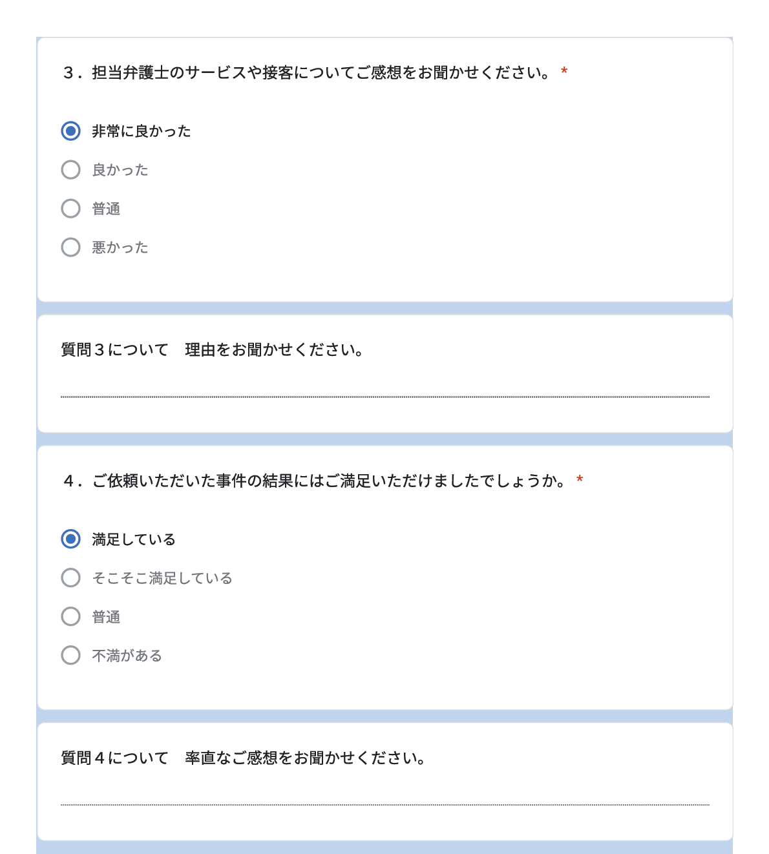Click the 良かった label text

pyautogui.click(x=120, y=170)
